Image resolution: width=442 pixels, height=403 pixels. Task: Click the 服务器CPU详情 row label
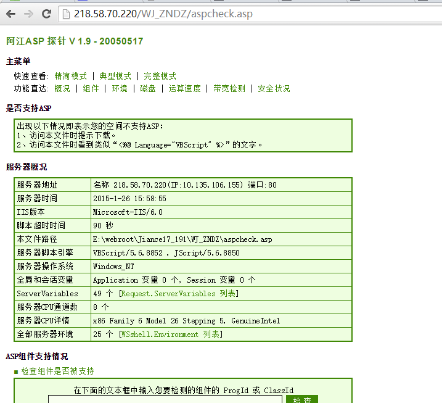click(x=43, y=320)
